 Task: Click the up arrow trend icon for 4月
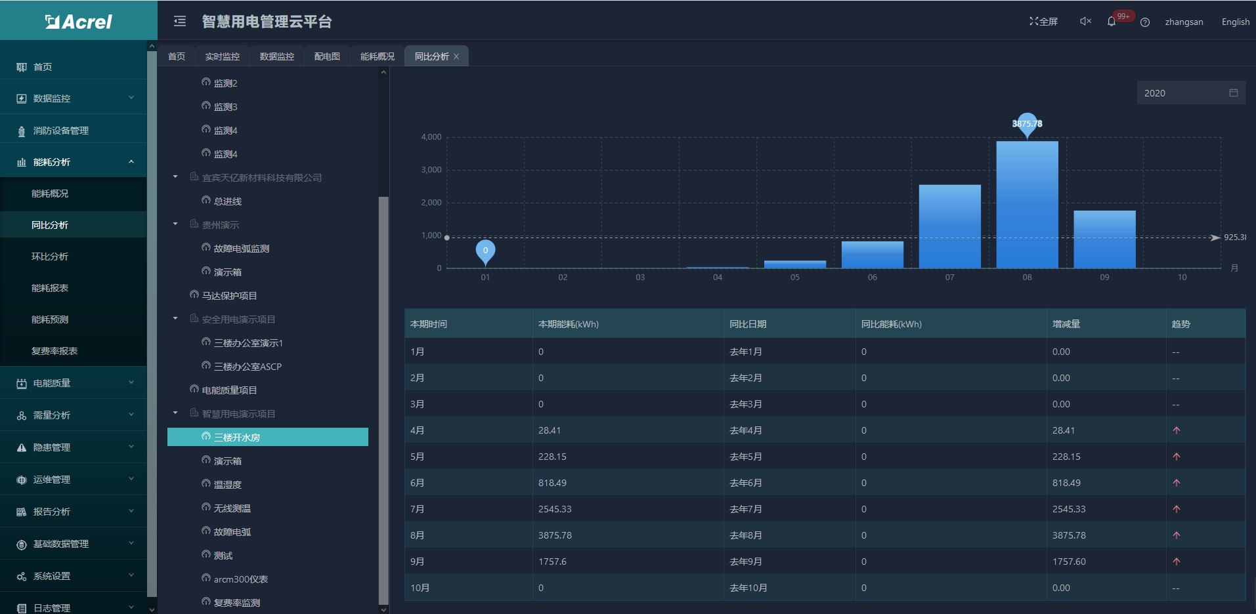click(1176, 430)
